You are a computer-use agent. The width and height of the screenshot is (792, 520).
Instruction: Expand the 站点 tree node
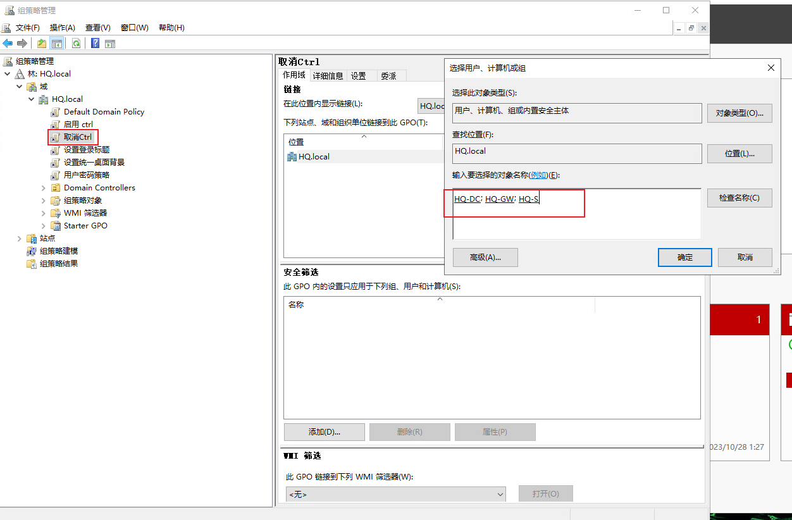click(20, 238)
